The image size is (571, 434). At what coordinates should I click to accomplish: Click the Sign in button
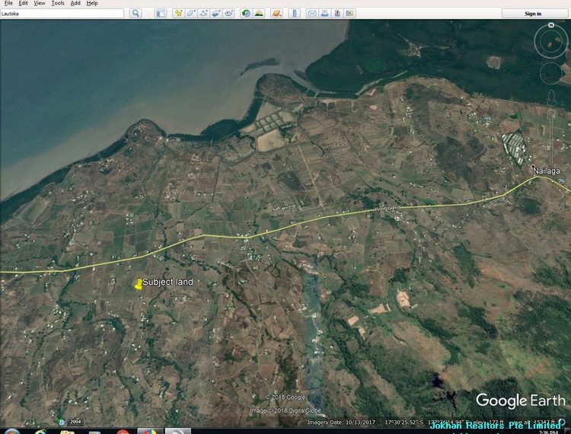click(x=534, y=13)
